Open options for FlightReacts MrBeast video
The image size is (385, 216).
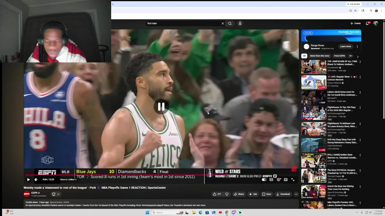coord(360,124)
